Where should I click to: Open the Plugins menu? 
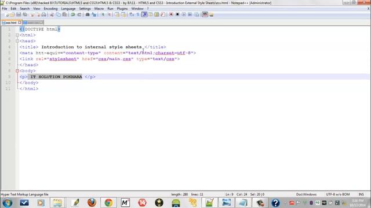122,9
